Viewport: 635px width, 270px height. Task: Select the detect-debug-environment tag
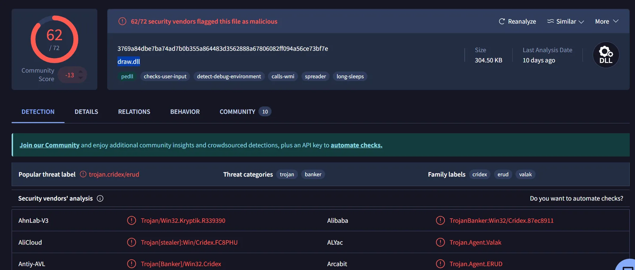pyautogui.click(x=229, y=76)
